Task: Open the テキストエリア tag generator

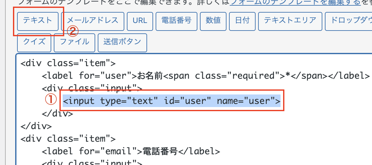Action: point(290,21)
